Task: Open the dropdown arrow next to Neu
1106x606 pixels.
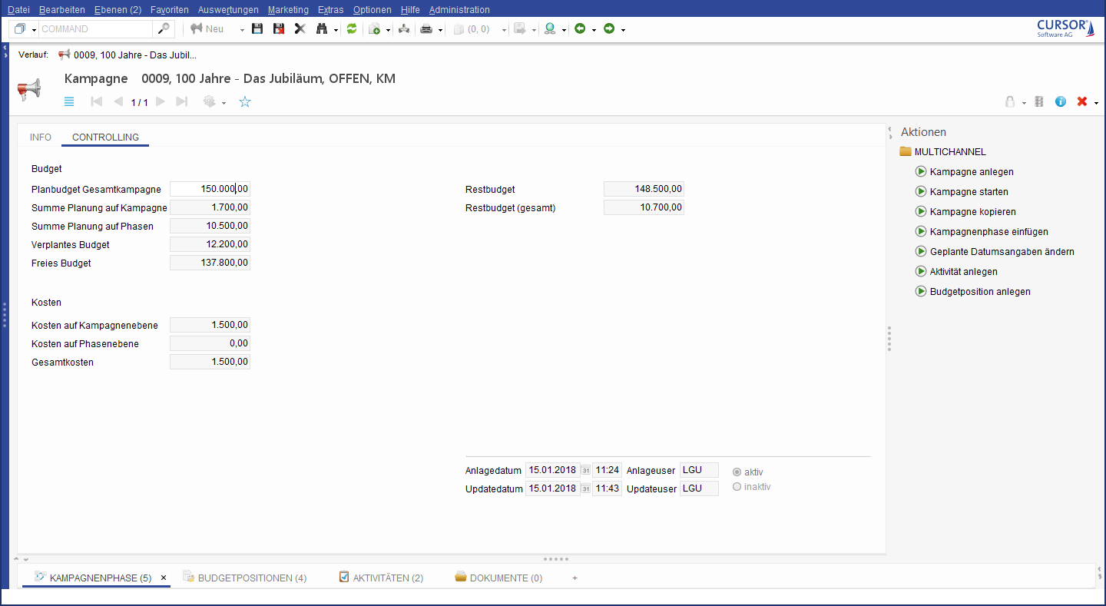Action: (241, 30)
